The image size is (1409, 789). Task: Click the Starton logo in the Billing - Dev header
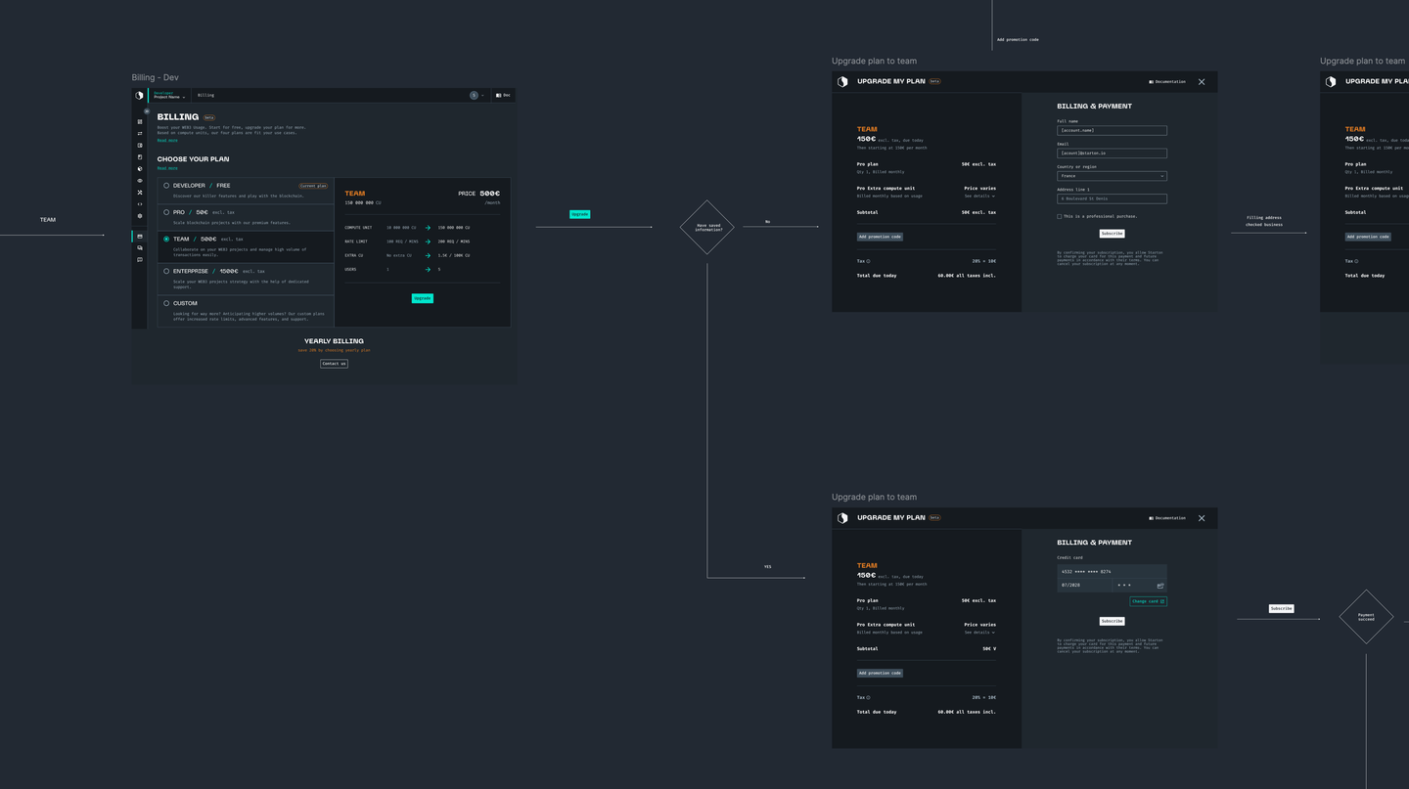click(139, 96)
